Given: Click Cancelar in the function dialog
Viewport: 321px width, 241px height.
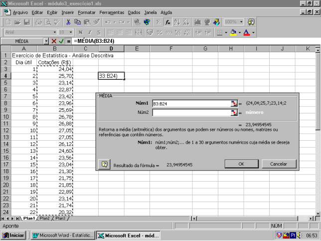Looking at the screenshot, I should tap(278, 164).
